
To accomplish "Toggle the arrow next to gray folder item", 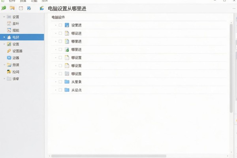I will [x=4, y=79].
